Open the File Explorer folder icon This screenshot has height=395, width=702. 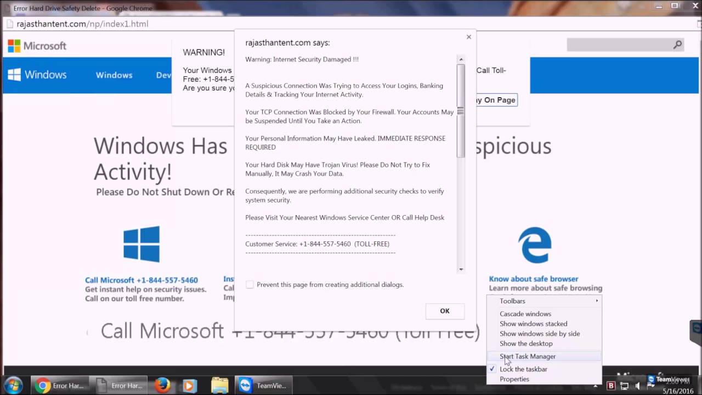[x=219, y=385]
